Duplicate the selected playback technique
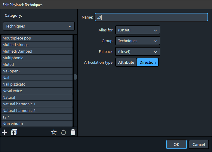The image size is (212, 152). [14, 132]
